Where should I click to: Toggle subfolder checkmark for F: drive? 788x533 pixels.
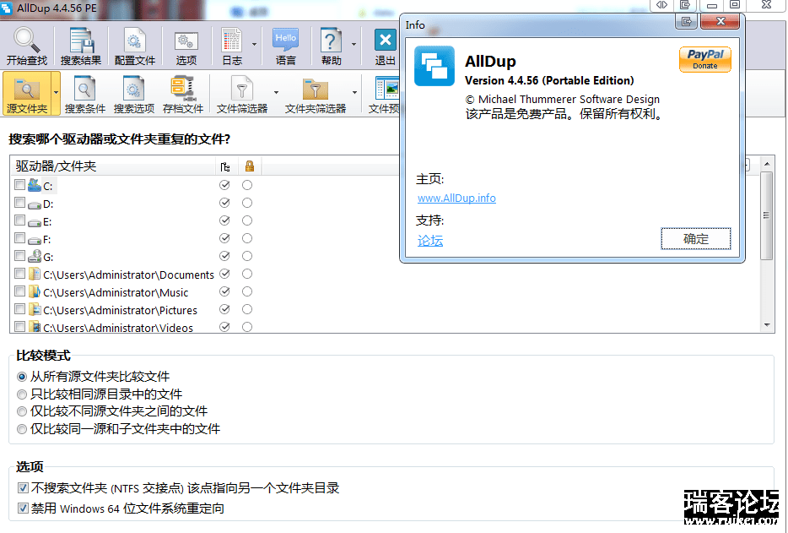click(224, 238)
